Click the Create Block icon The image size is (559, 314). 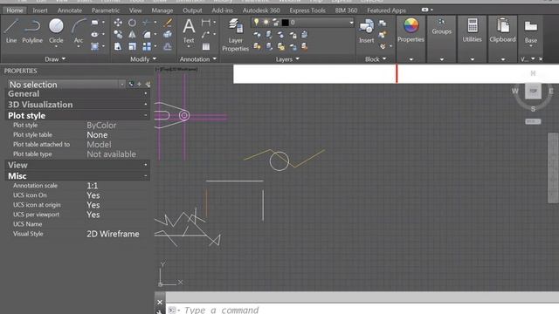click(383, 24)
